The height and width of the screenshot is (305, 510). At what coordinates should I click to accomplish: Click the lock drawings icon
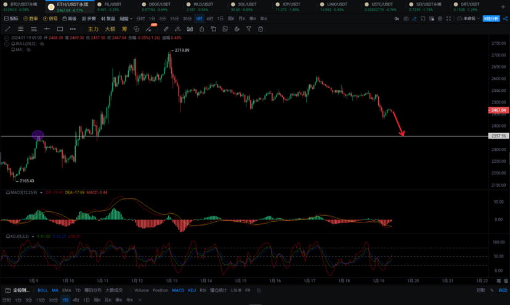[201, 30]
